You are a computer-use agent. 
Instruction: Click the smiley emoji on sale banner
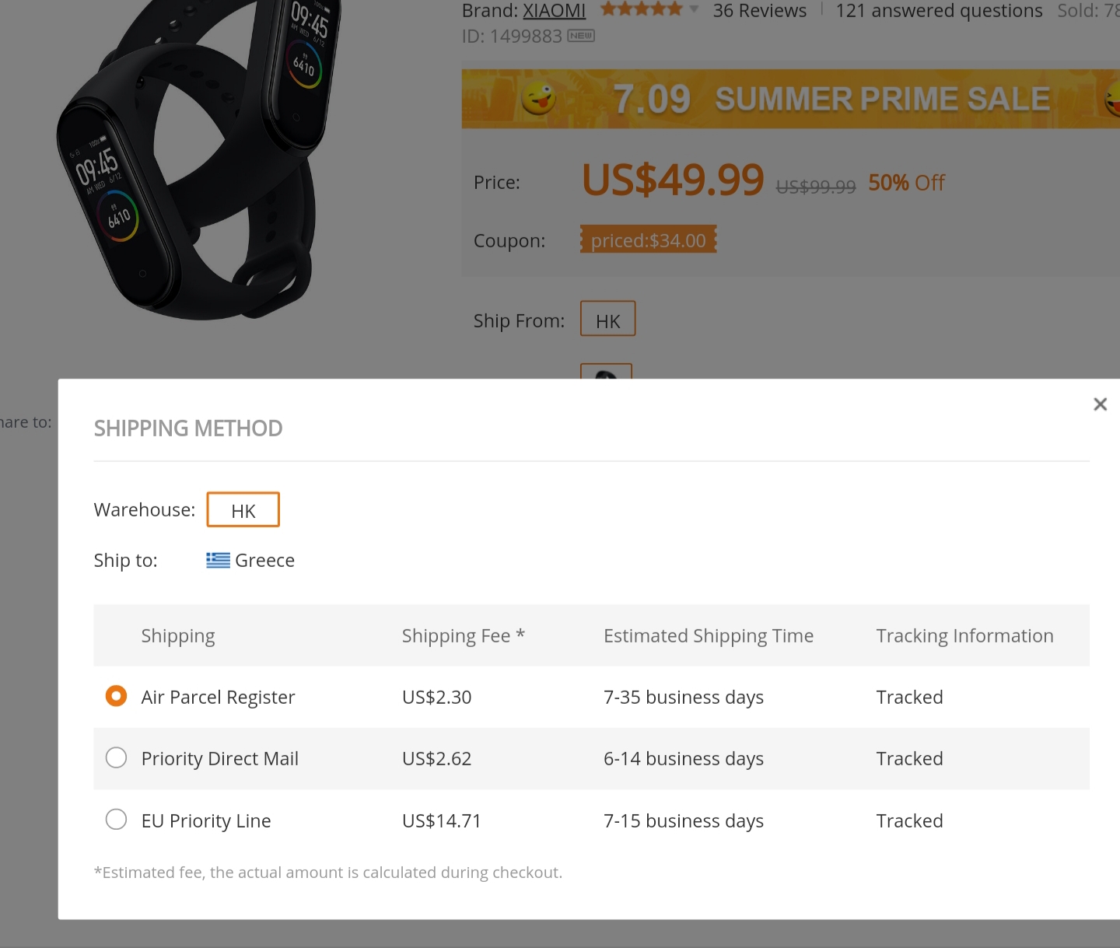tap(538, 99)
